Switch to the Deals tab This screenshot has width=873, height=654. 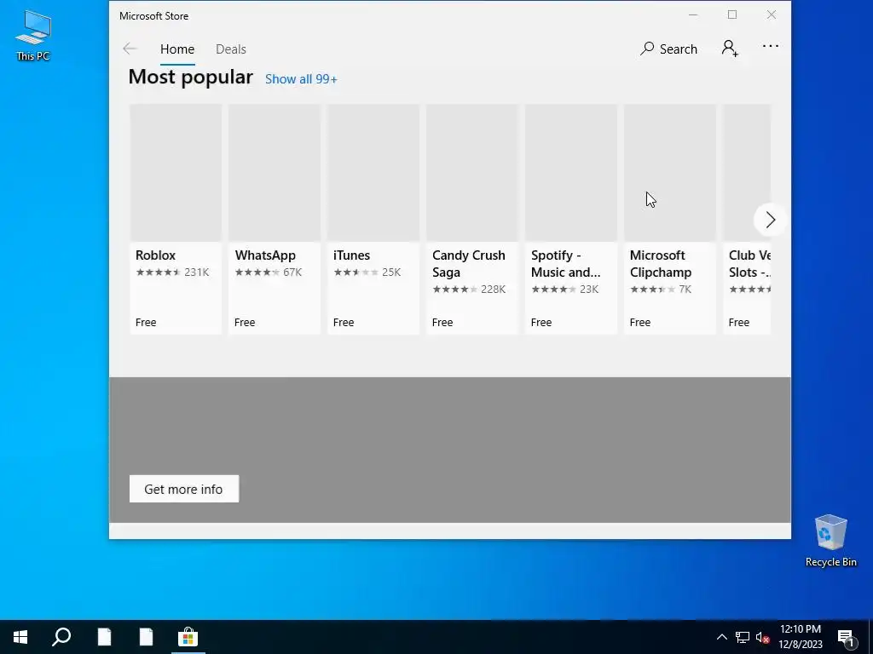[230, 49]
